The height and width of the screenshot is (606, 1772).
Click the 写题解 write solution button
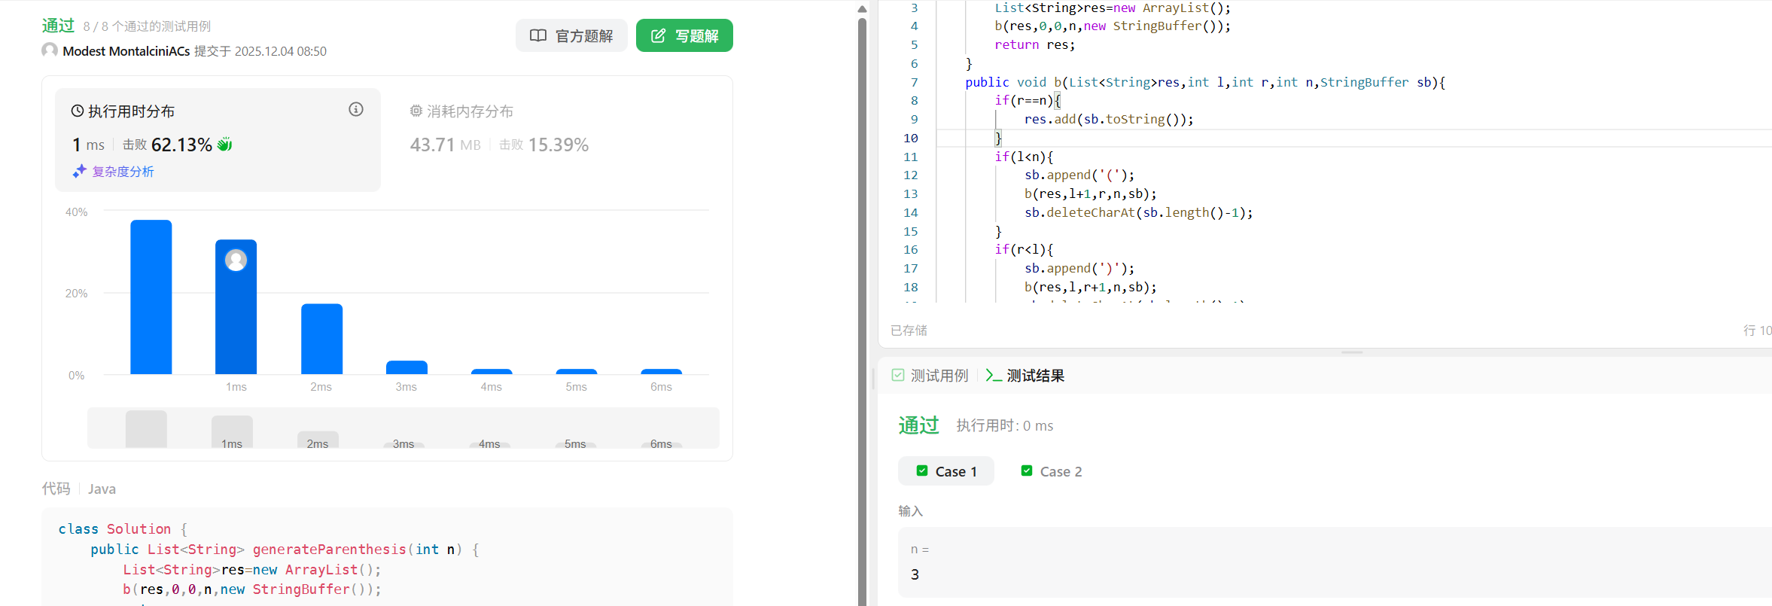tap(684, 35)
